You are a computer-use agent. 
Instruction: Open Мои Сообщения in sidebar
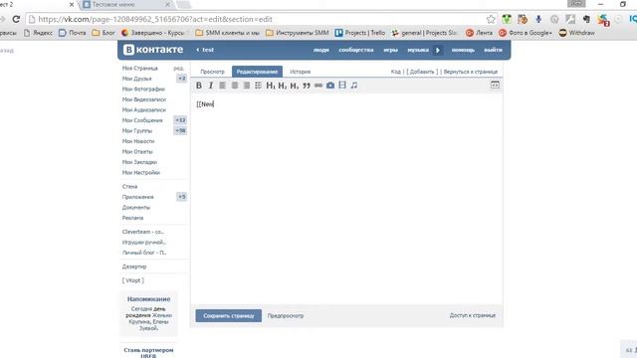(142, 120)
